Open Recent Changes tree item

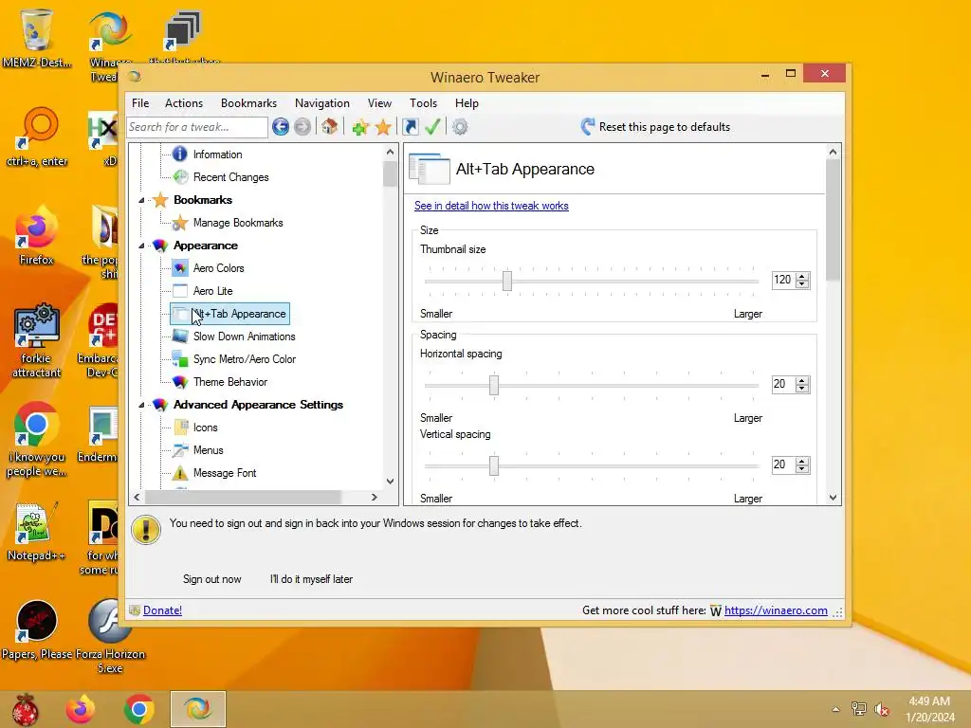[x=230, y=177]
